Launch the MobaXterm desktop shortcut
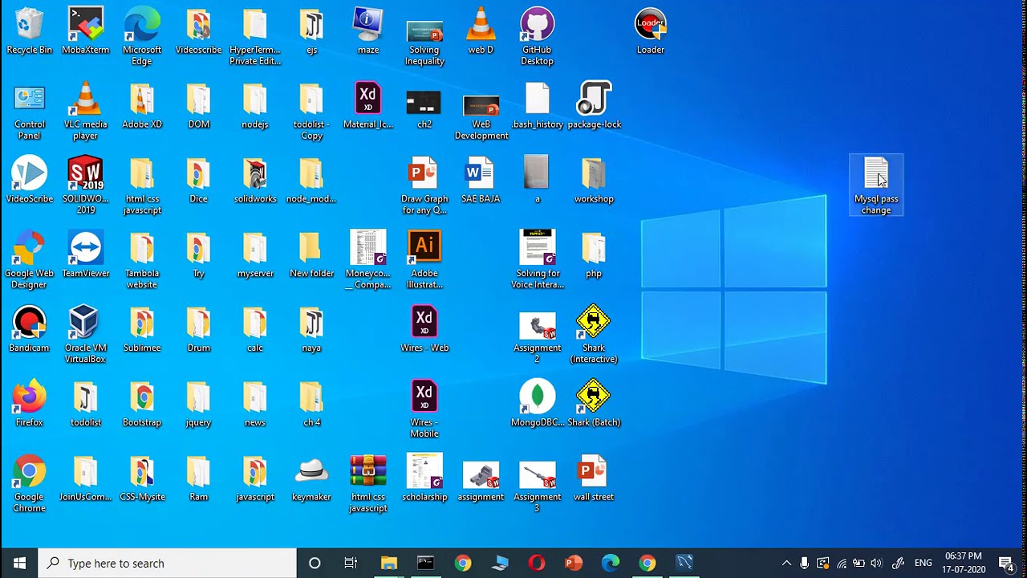This screenshot has height=578, width=1027. (86, 32)
